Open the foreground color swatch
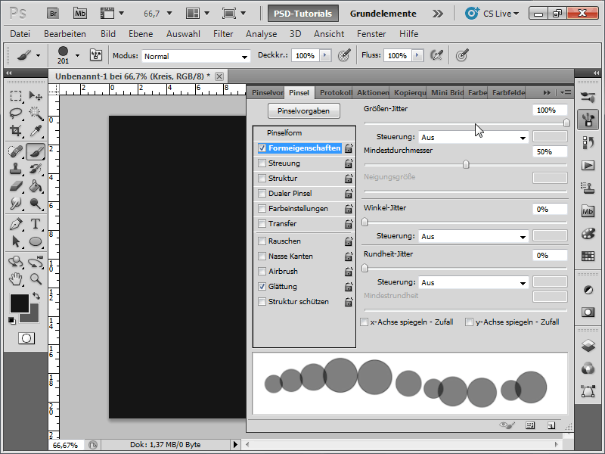The width and height of the screenshot is (605, 454). [x=20, y=303]
